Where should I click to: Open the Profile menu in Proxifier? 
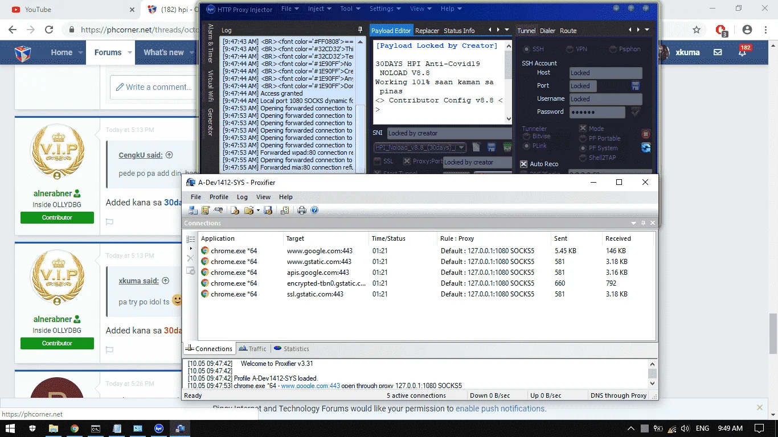coord(219,197)
